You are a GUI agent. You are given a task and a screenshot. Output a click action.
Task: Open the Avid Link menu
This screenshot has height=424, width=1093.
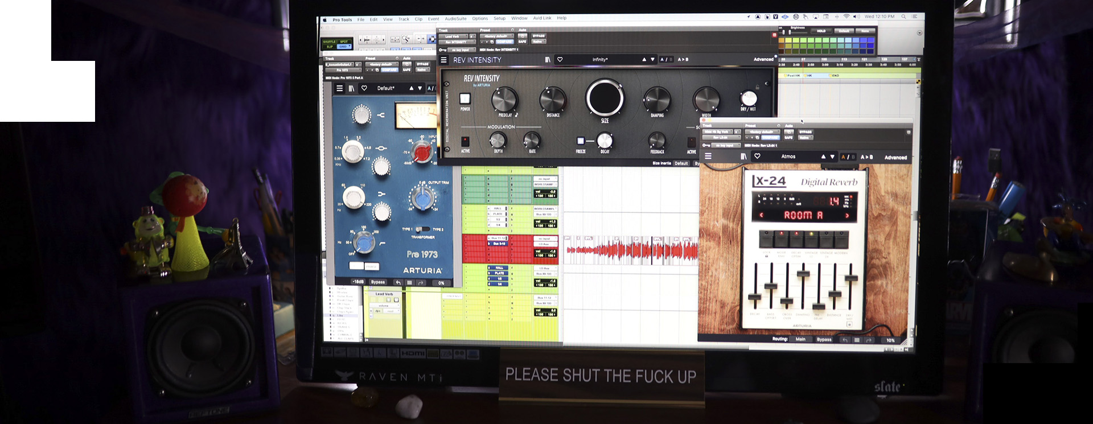542,18
